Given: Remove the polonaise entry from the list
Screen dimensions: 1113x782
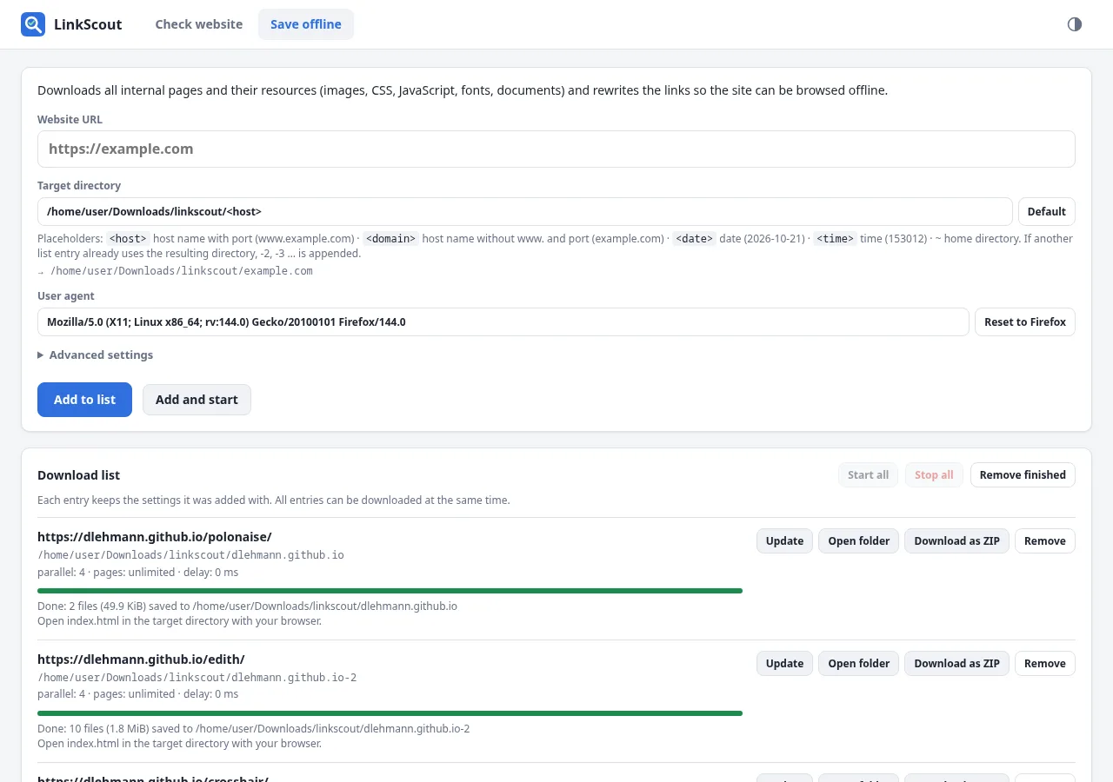Looking at the screenshot, I should point(1045,541).
